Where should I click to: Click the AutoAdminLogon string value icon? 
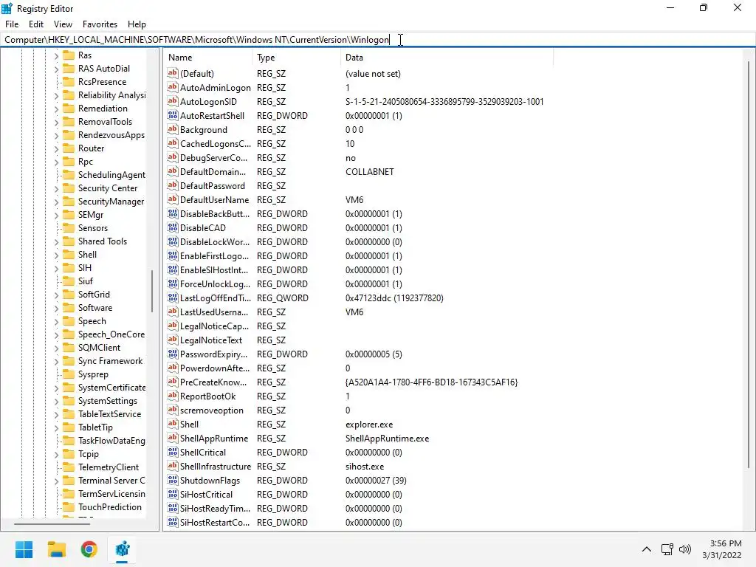[x=172, y=87]
